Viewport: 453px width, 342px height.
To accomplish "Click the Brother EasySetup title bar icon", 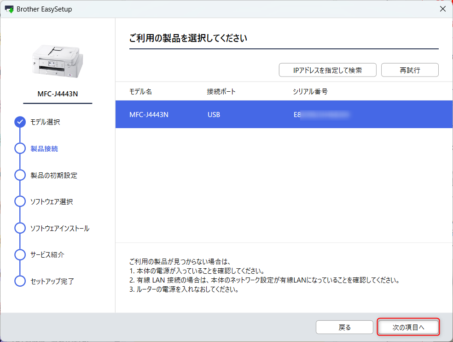I will click(9, 9).
